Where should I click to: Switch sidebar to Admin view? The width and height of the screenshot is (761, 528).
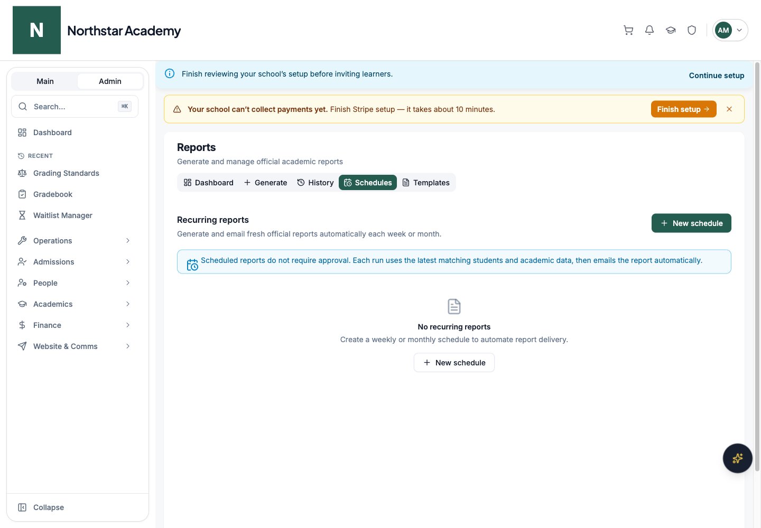[x=110, y=81]
